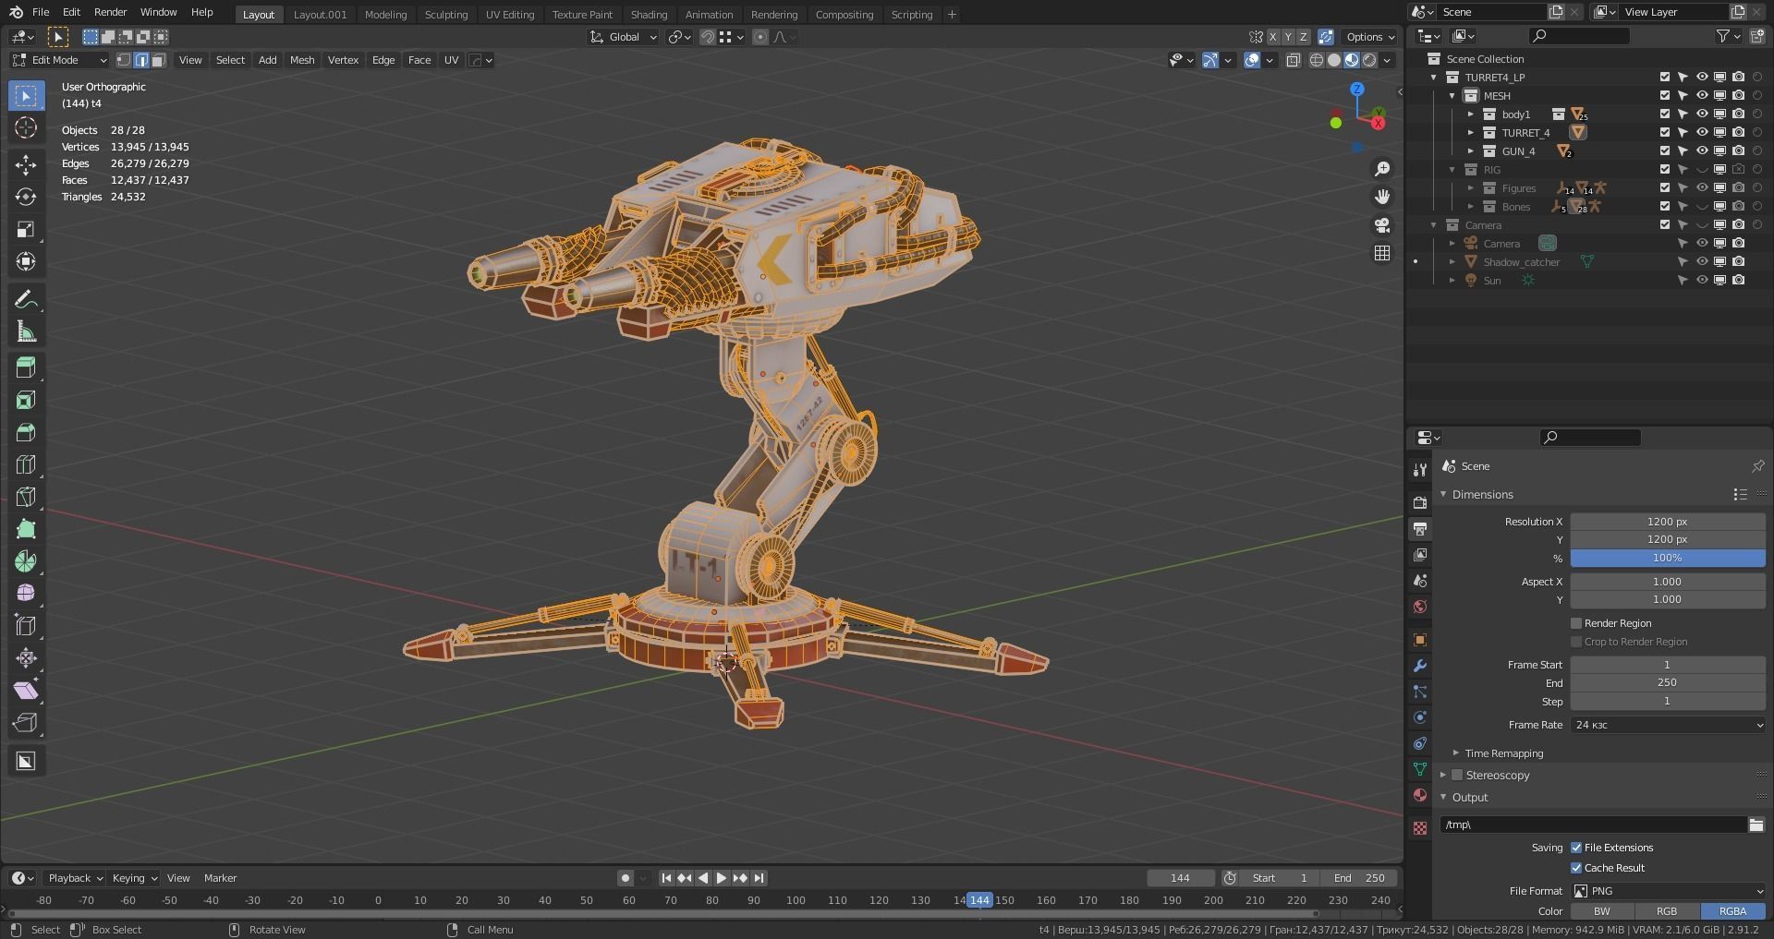This screenshot has height=939, width=1774.
Task: Switch to vertex select mode
Action: [123, 60]
